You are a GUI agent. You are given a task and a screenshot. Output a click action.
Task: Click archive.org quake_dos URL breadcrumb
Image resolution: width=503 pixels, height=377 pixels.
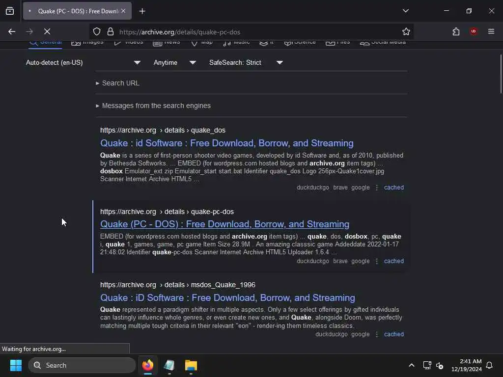tap(163, 130)
